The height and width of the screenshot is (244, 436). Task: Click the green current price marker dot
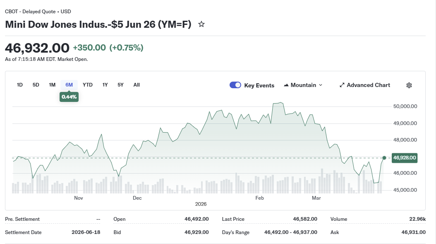[384, 158]
